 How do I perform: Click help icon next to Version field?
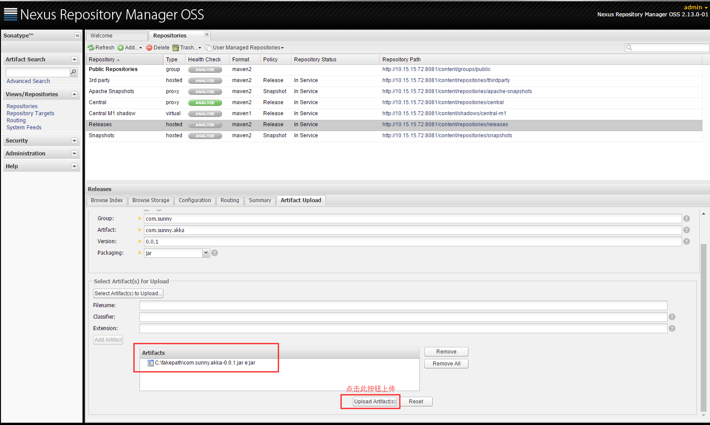coord(687,241)
